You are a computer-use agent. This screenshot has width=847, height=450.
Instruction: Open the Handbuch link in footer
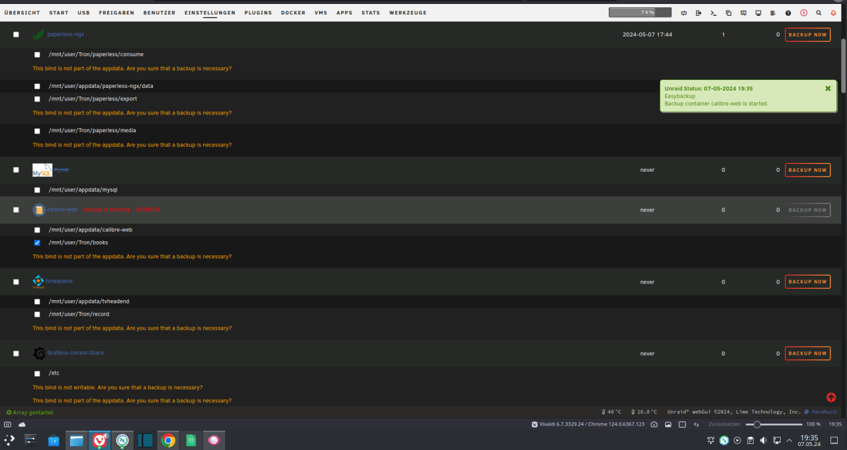coord(824,412)
